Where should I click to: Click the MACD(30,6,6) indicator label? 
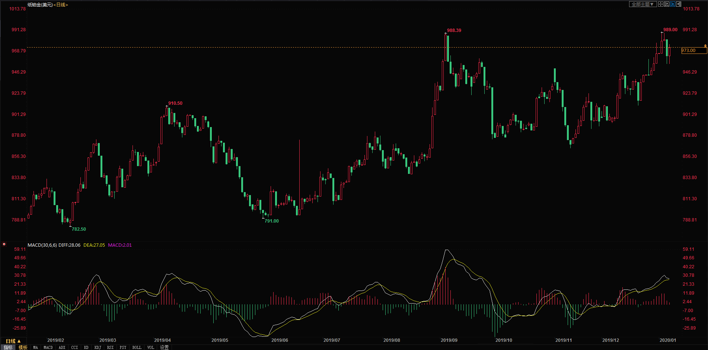[42, 245]
